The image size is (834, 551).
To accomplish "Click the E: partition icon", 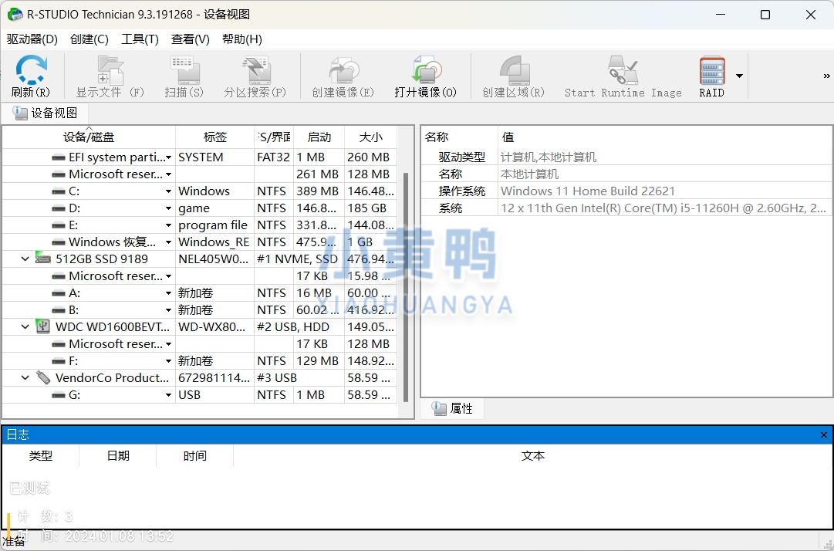I will pos(59,225).
